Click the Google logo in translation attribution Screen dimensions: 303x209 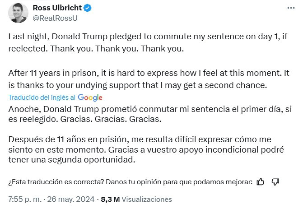coord(90,98)
